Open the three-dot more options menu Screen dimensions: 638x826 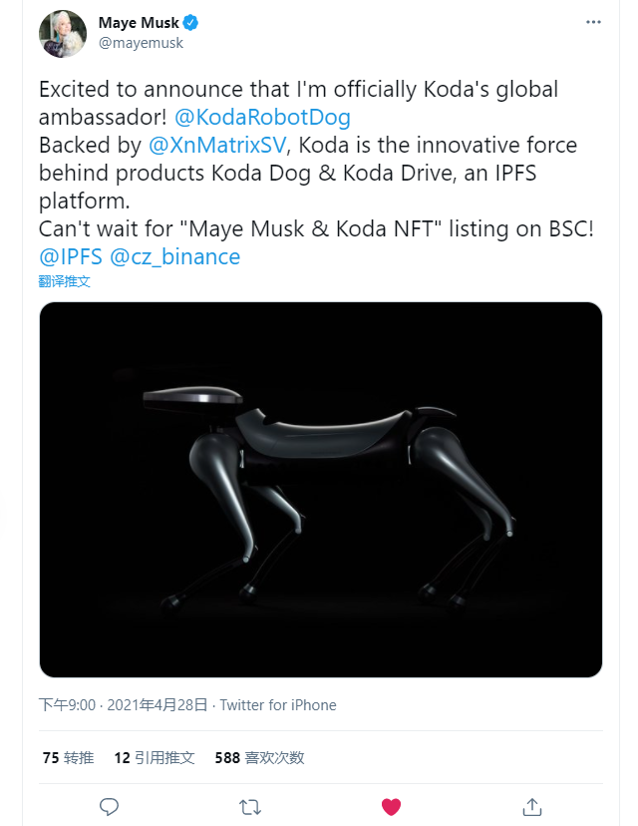[x=593, y=22]
